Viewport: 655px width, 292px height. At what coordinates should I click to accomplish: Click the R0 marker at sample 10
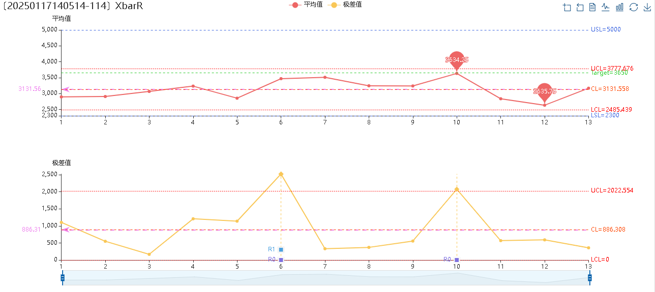457,259
